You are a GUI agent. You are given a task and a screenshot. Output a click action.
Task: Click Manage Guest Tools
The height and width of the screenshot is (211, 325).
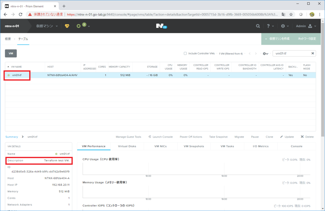[128, 137]
